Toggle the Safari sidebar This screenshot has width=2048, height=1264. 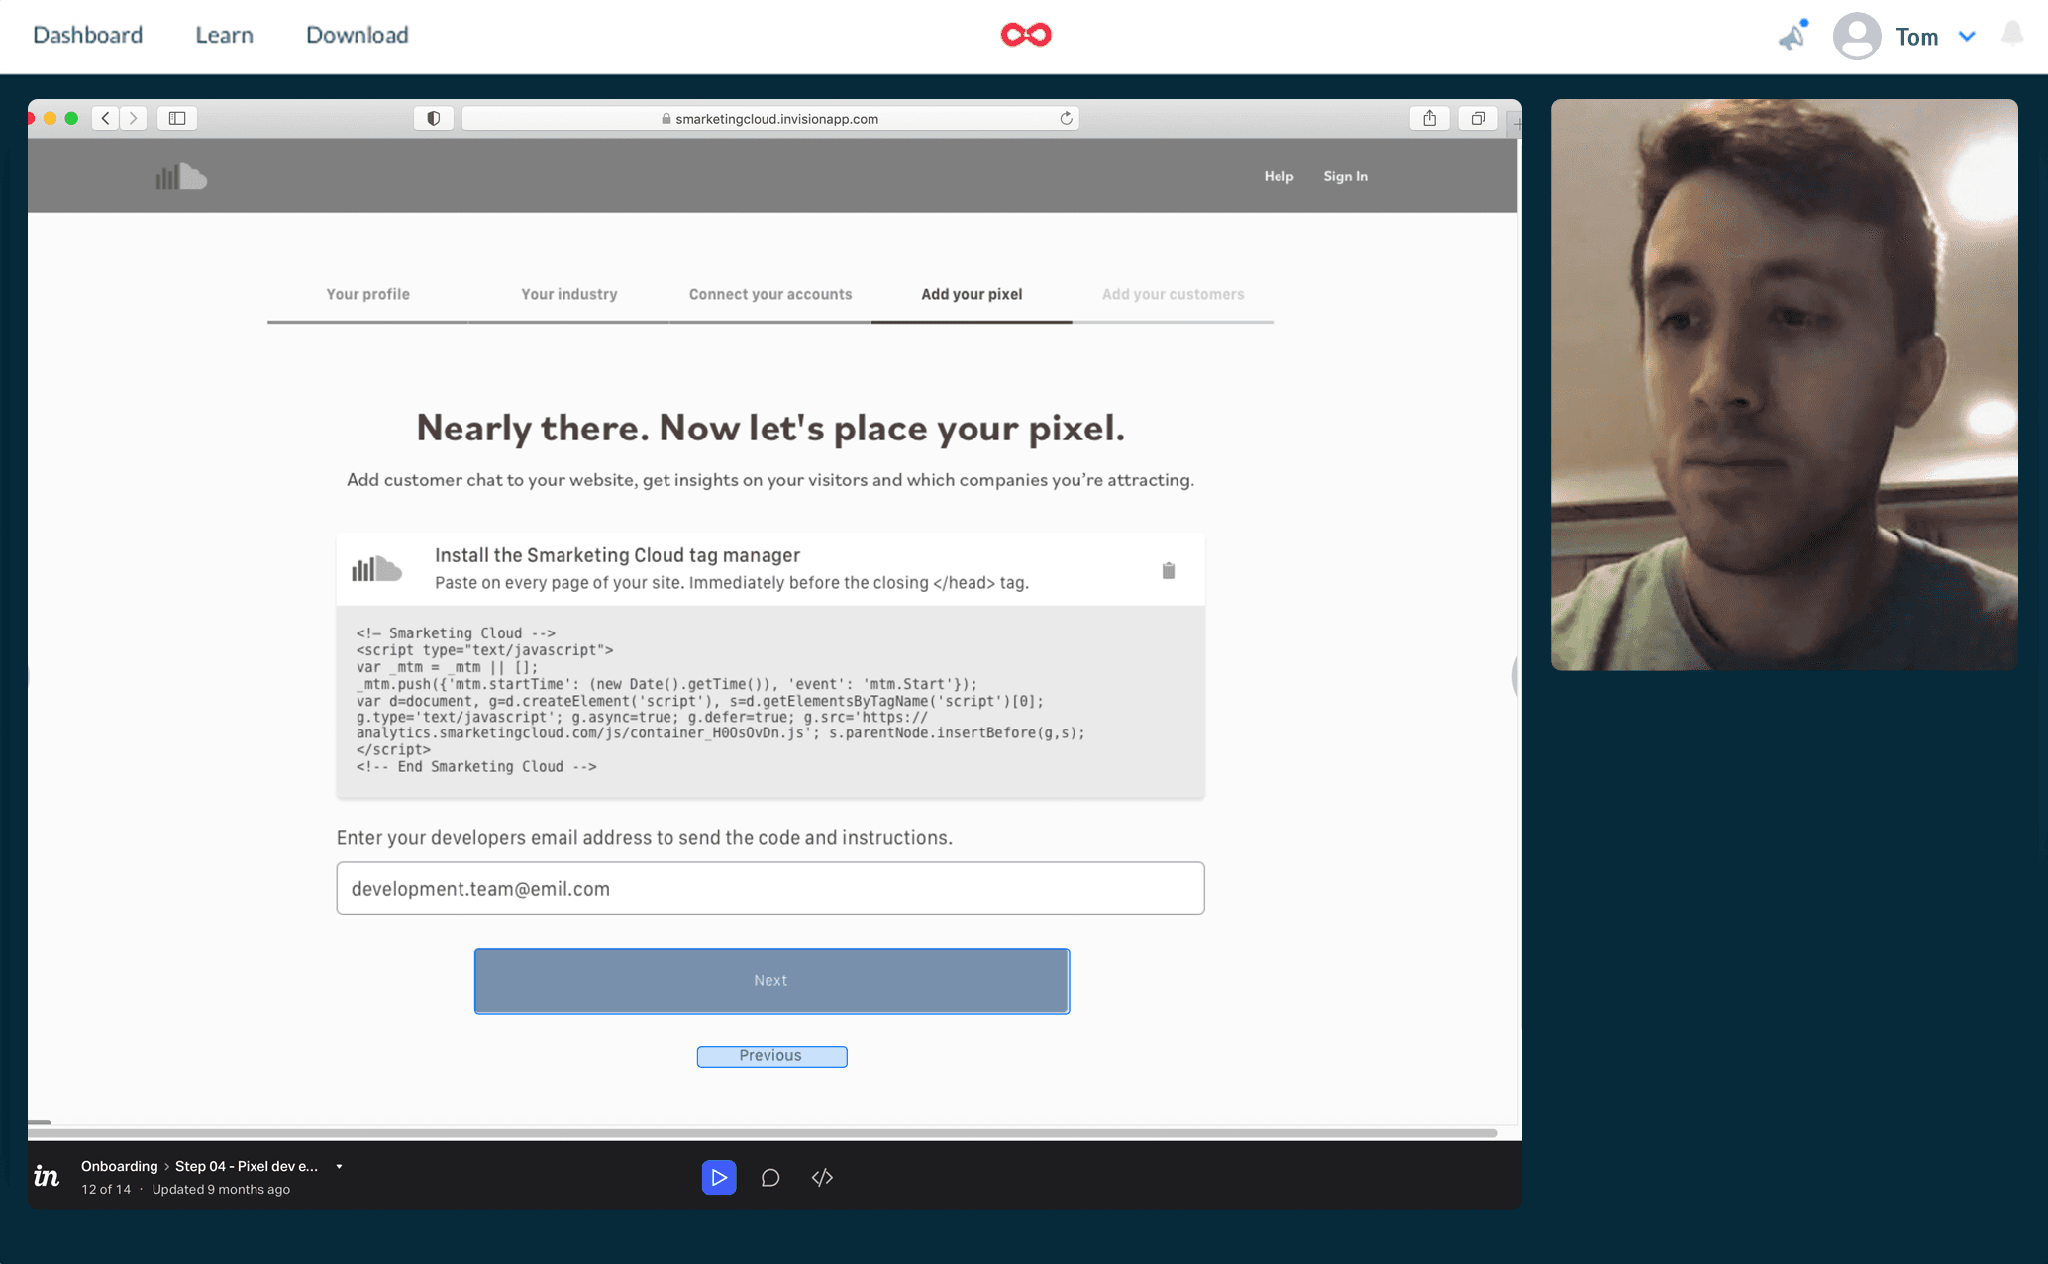[177, 118]
